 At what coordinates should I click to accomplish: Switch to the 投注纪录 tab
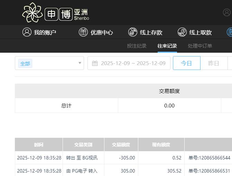137,46
